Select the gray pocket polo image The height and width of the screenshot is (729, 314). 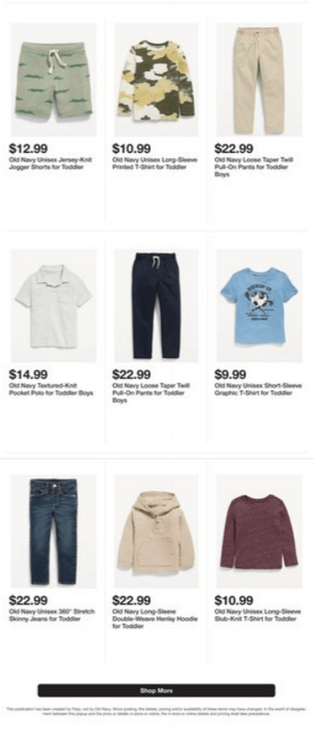pos(53,305)
